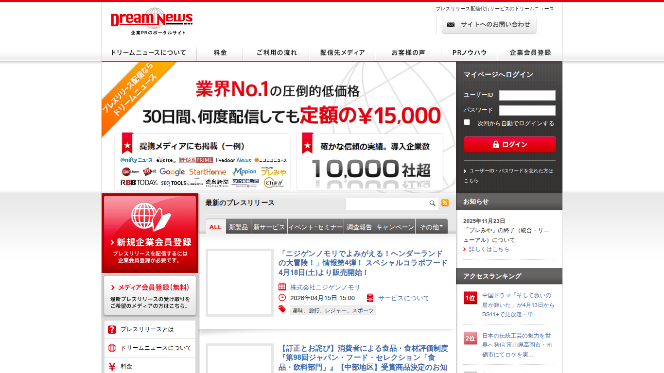Open ニジゲンノモリ press release headline
The width and height of the screenshot is (664, 373).
point(363,263)
